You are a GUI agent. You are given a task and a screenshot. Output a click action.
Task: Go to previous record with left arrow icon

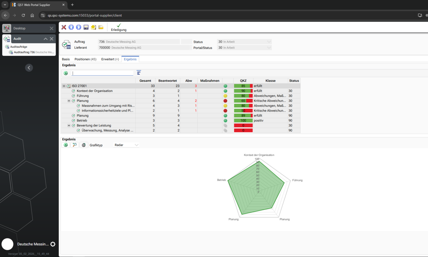tap(71, 27)
